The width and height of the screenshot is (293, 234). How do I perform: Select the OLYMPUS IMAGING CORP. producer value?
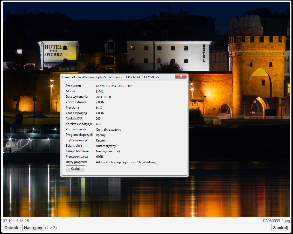point(114,86)
